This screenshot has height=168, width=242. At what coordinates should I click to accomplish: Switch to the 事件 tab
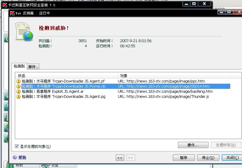tap(33, 67)
